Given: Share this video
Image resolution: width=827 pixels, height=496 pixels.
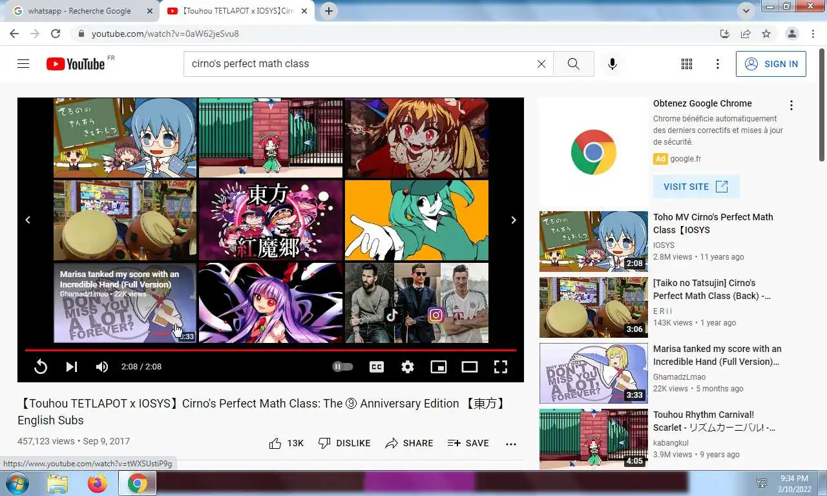Looking at the screenshot, I should (409, 443).
